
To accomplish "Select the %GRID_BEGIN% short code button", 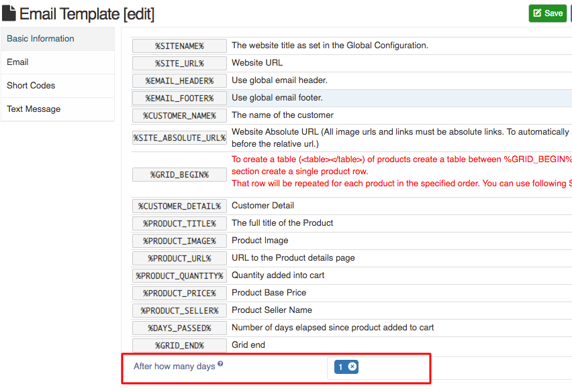I will [x=179, y=175].
